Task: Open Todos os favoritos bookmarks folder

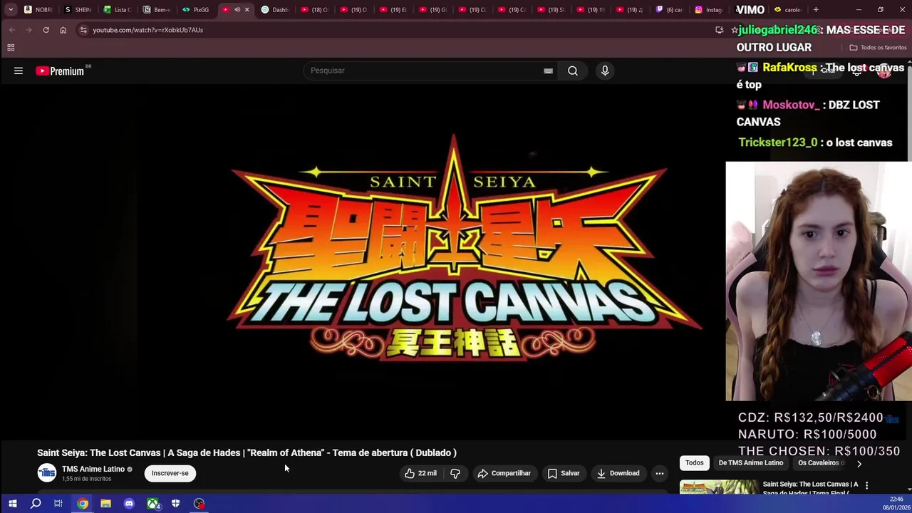Action: point(878,48)
